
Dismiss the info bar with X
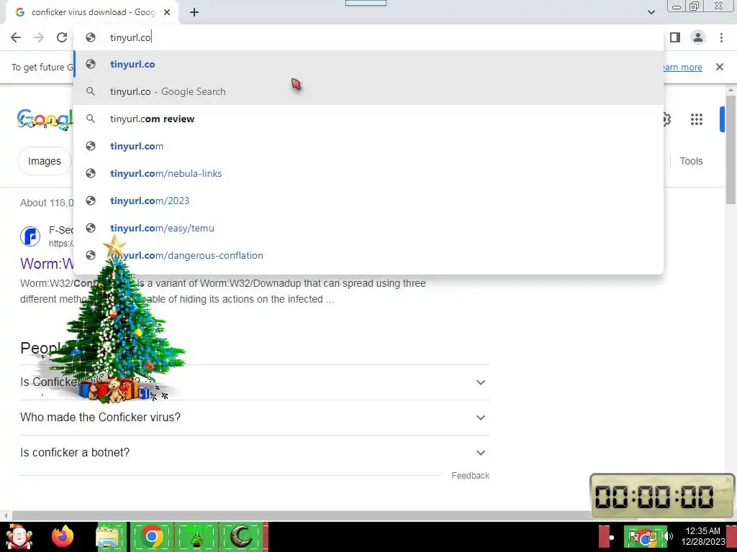[719, 67]
